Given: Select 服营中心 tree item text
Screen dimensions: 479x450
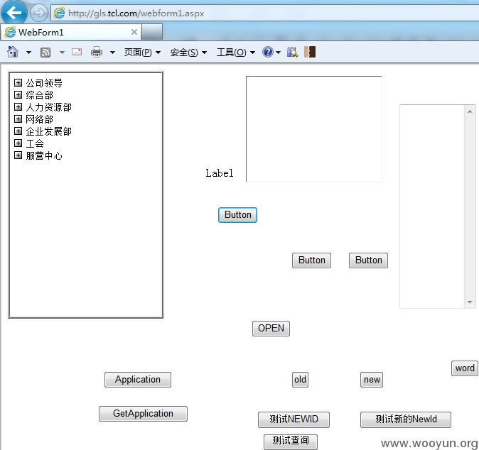Looking at the screenshot, I should click(44, 155).
